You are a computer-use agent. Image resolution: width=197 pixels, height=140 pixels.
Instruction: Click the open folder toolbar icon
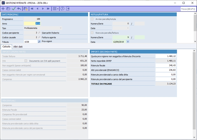click(8, 9)
